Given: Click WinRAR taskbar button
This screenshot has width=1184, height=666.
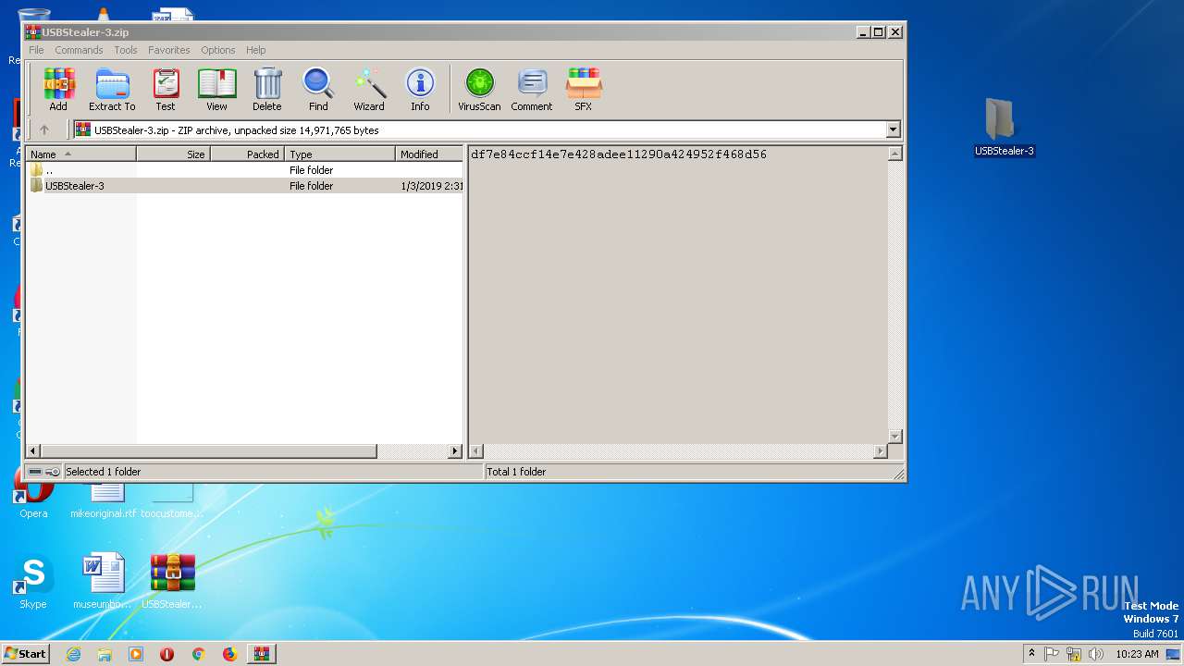Looking at the screenshot, I should pos(261,654).
